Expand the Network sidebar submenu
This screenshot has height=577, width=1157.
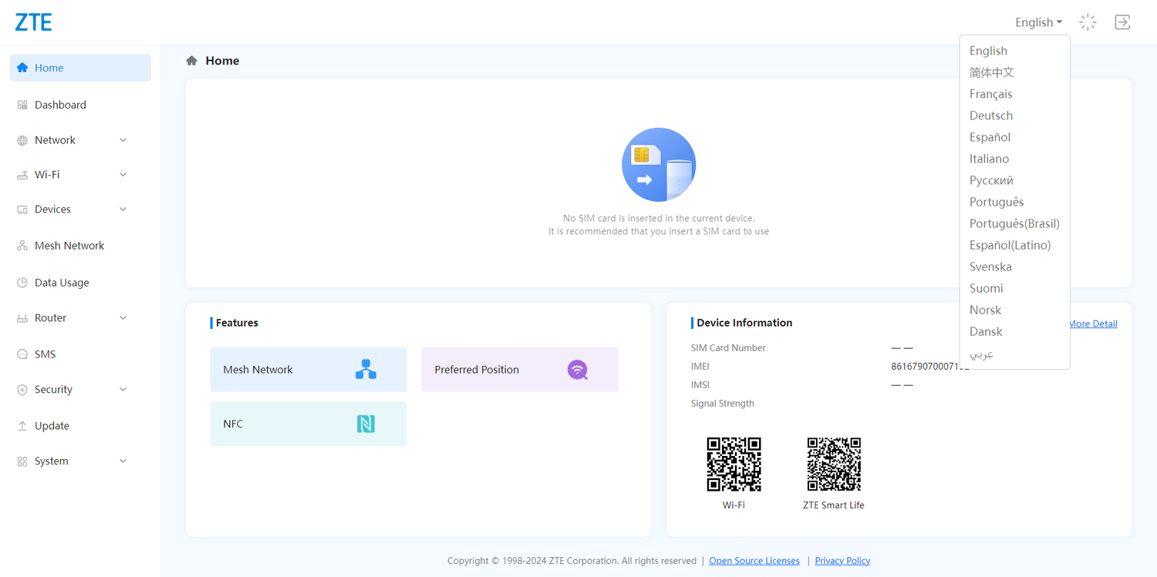(x=123, y=140)
